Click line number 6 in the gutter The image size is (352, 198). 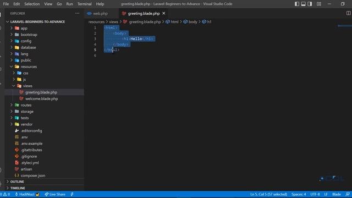95,55
